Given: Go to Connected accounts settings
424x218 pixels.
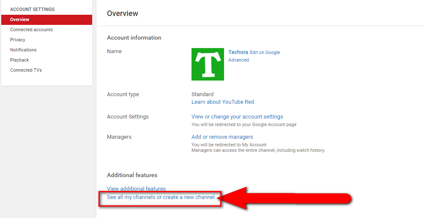Looking at the screenshot, I should [x=31, y=30].
